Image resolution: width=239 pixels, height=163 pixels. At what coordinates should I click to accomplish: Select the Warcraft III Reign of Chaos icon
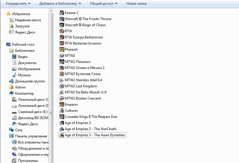[62, 25]
